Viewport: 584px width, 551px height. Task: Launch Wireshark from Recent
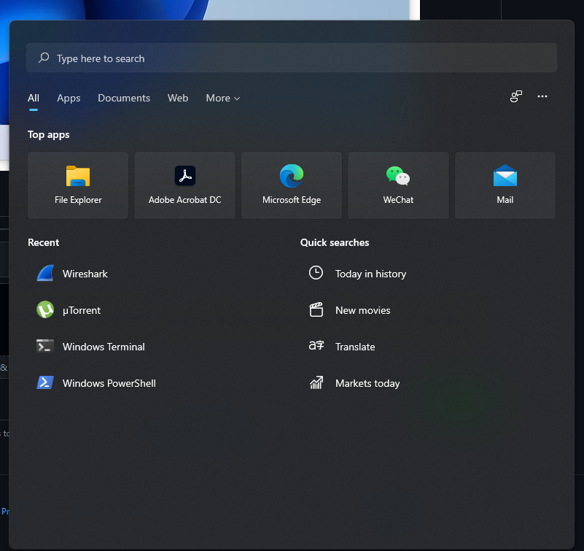[x=86, y=274]
